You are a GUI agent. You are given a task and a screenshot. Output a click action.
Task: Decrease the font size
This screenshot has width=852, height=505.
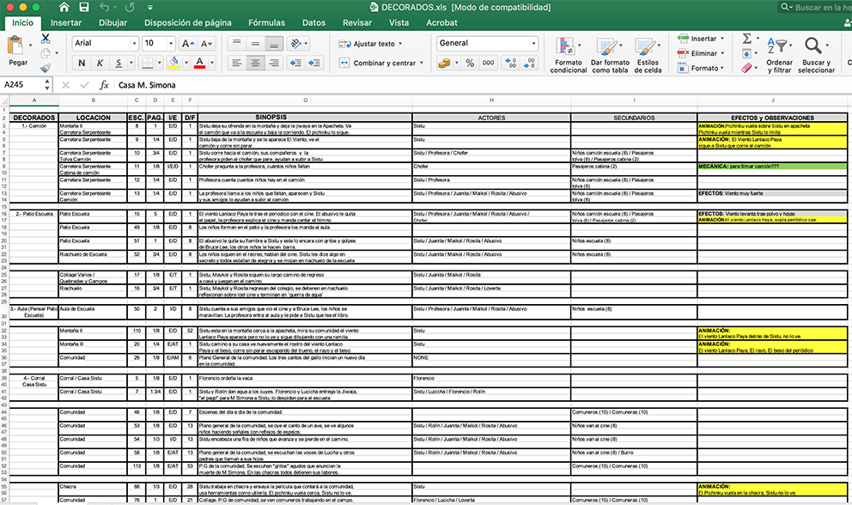point(207,44)
